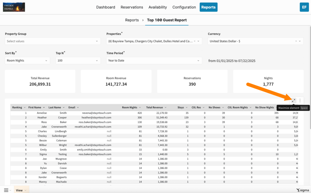Click the page vertical scrollbar

(310, 78)
